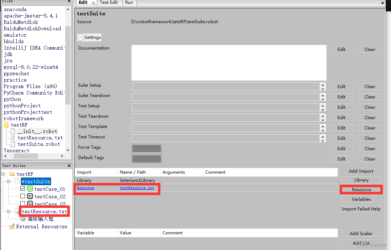Click the testCase_01 robot face icon
Screen dimensions: 391x250
pyautogui.click(x=30, y=189)
